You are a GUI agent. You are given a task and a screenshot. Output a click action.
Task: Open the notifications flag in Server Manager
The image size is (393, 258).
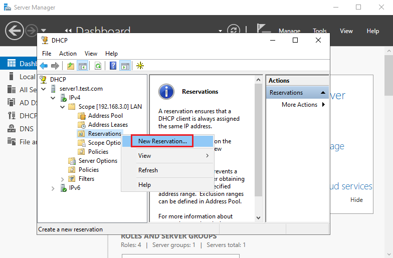[262, 30]
